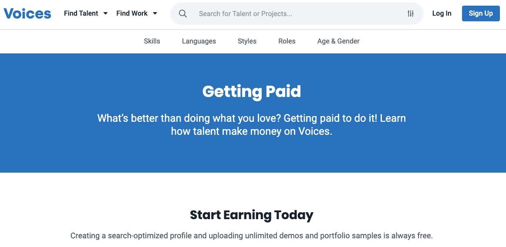Click the Log In link
Screen dimensions: 506x247
[442, 13]
